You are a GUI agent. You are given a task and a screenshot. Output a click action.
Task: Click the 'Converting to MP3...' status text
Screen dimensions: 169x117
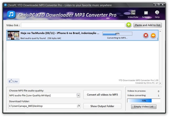pyautogui.click(x=117, y=38)
